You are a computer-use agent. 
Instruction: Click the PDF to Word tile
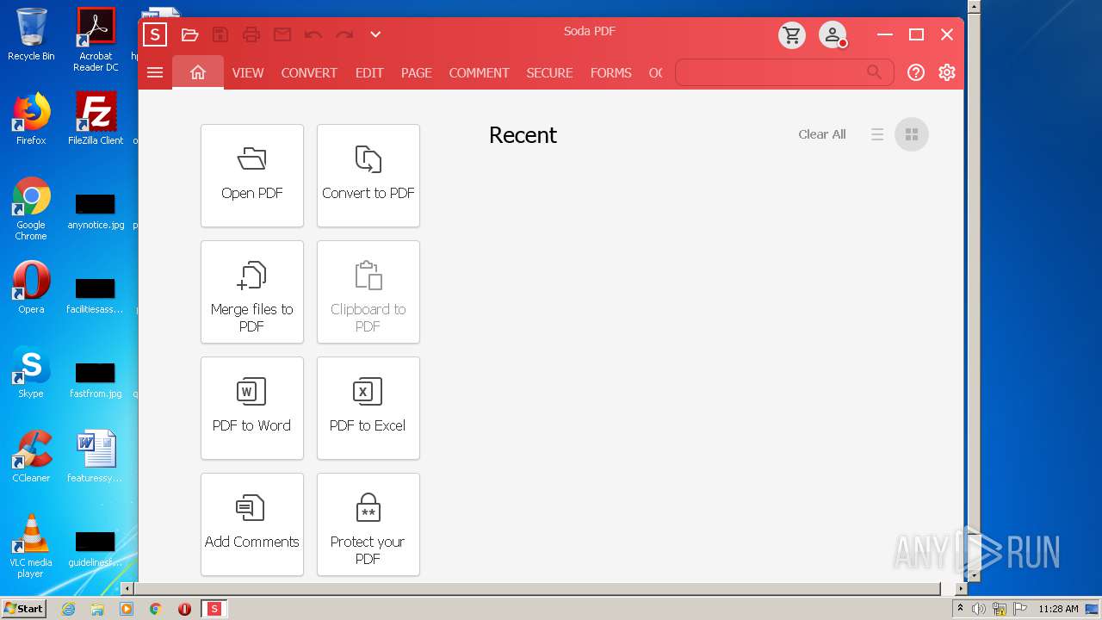point(252,408)
